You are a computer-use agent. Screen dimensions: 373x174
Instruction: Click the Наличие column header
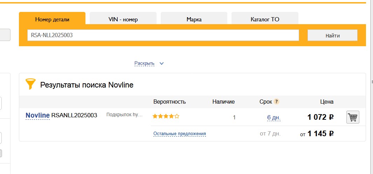pos(223,102)
